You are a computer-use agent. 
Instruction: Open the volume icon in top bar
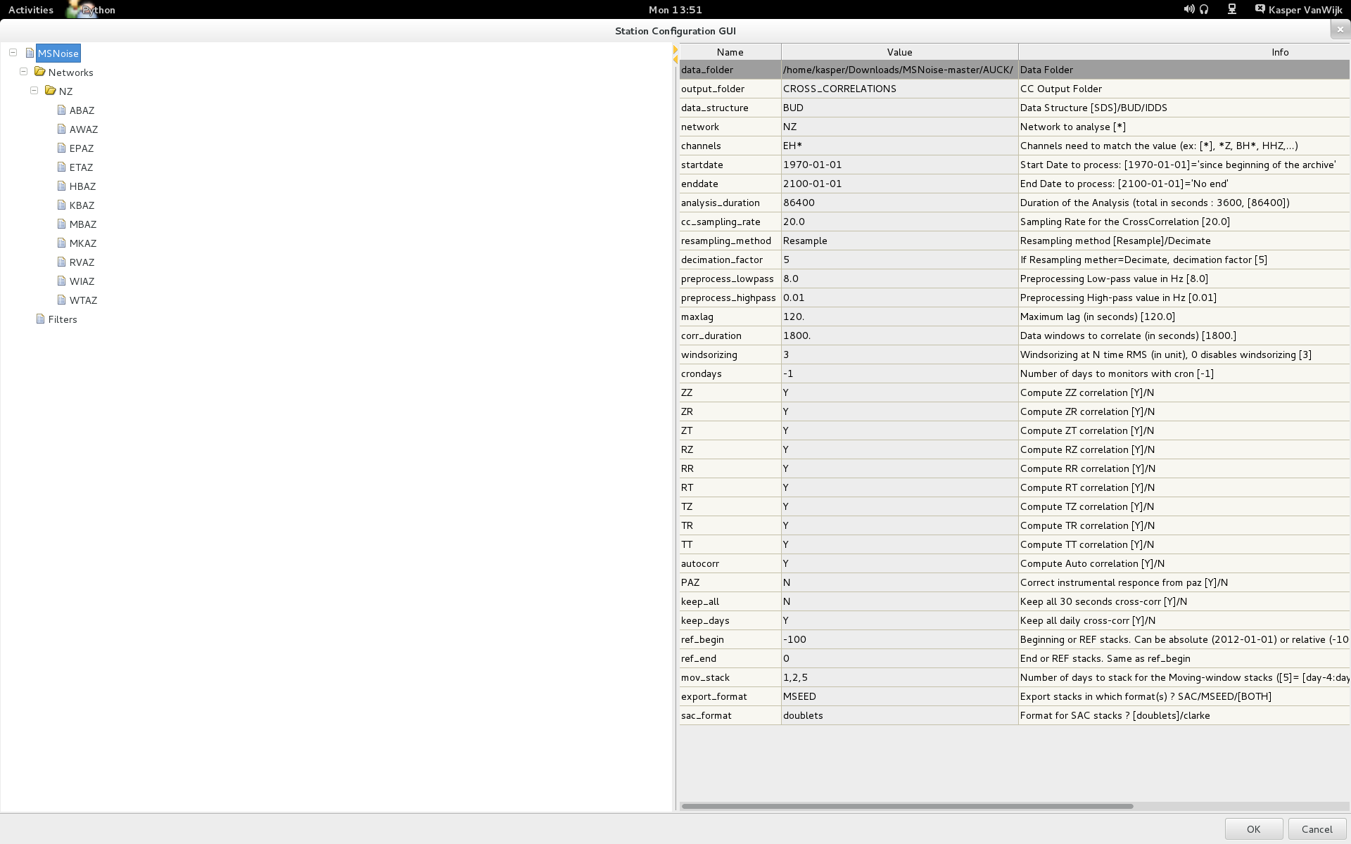pos(1188,9)
